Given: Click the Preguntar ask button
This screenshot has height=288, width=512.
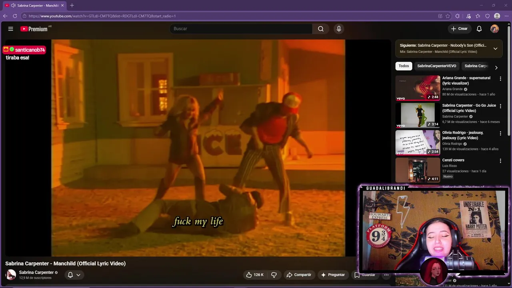Looking at the screenshot, I should point(332,275).
